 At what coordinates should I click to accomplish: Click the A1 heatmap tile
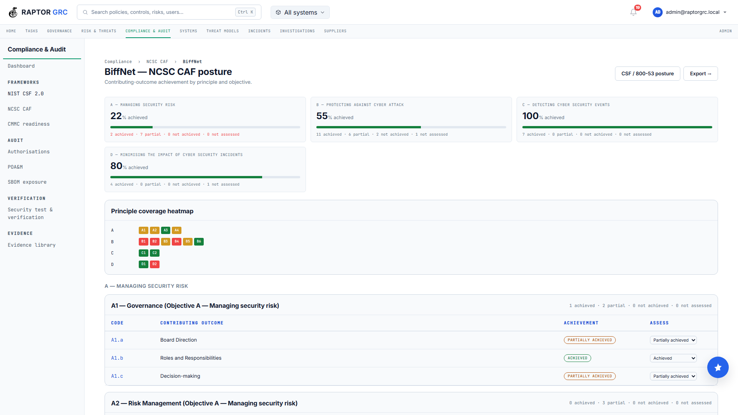pyautogui.click(x=143, y=230)
